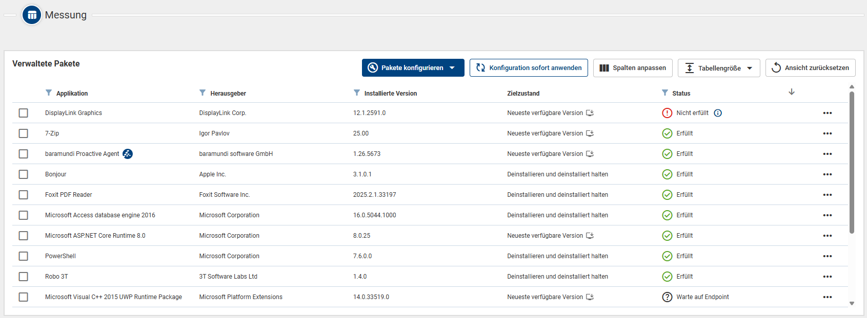Click the baramundi Proactive Agent badge icon

[x=128, y=154]
